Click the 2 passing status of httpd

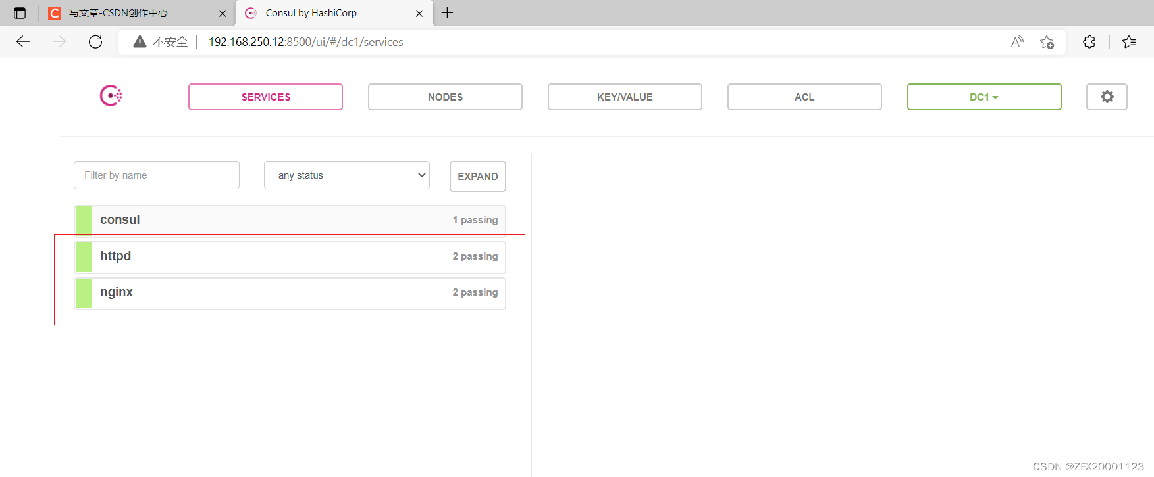(475, 256)
